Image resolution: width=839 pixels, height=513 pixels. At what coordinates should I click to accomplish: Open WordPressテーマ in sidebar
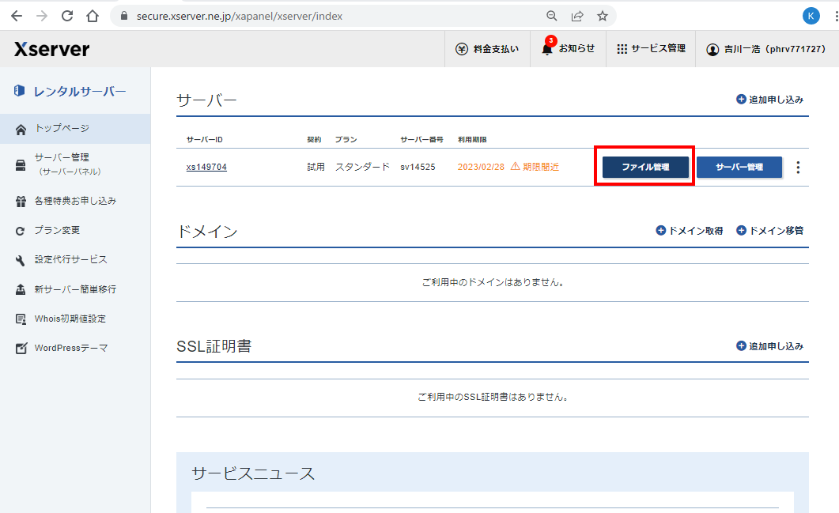(x=70, y=348)
